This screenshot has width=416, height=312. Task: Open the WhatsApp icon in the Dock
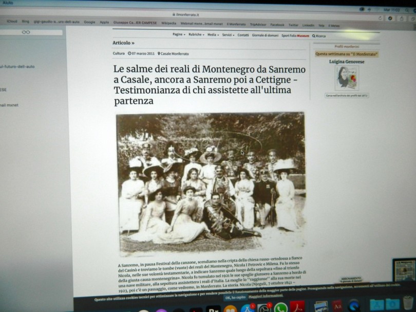[280, 308]
